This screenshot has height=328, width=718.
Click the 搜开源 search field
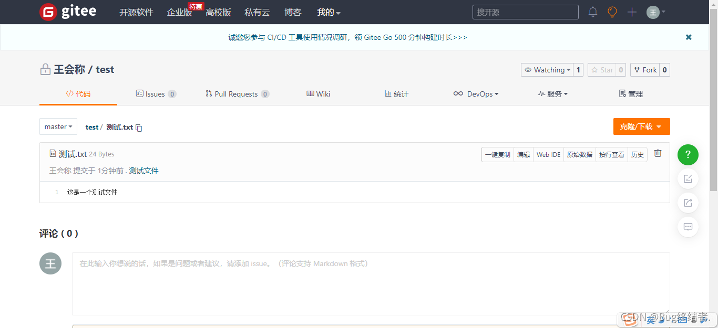(526, 12)
